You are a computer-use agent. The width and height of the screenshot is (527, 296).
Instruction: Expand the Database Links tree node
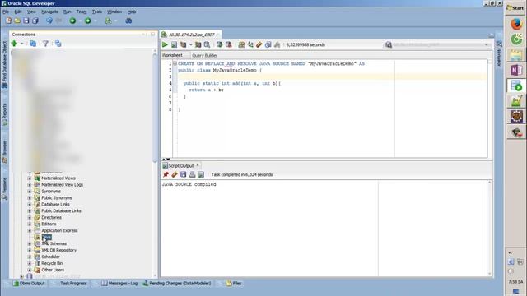point(30,205)
